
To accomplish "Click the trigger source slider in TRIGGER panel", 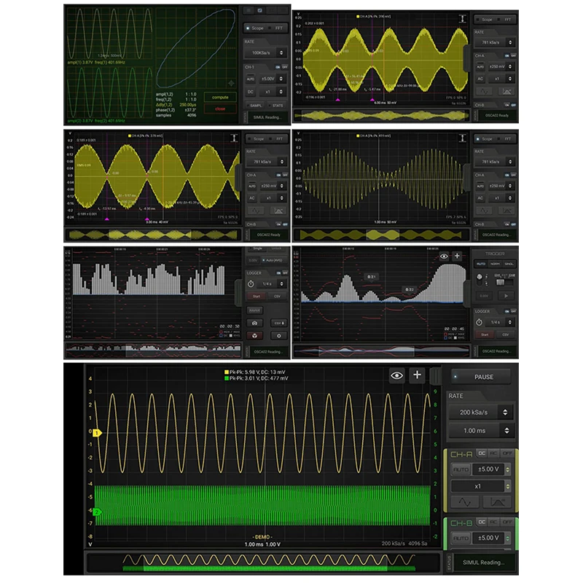I will tap(503, 282).
